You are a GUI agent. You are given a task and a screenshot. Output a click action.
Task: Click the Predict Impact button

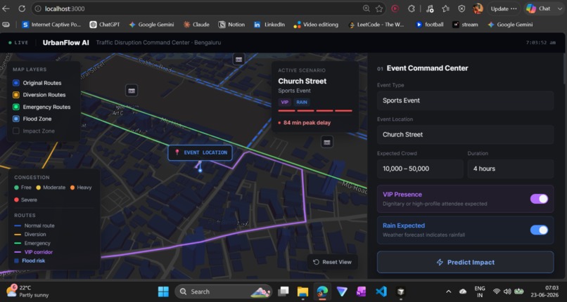[x=465, y=262]
